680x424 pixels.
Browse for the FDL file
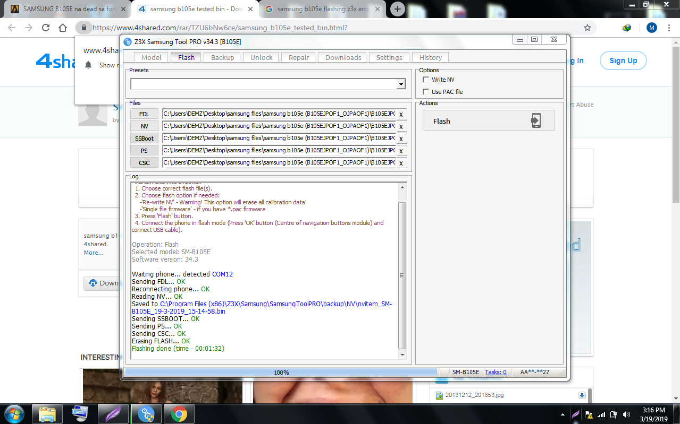144,114
